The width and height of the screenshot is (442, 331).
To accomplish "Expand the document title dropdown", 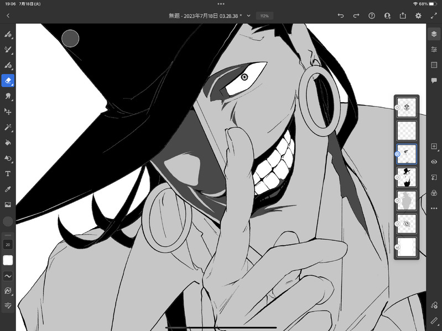I will coord(248,16).
